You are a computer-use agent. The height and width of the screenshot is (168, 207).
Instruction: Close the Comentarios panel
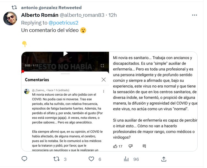tap(104, 80)
